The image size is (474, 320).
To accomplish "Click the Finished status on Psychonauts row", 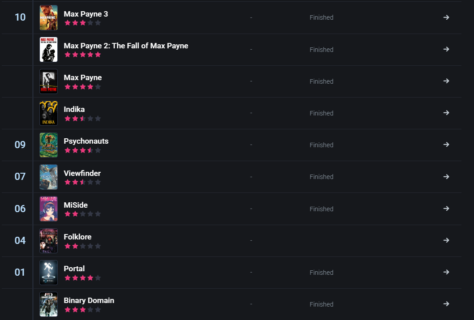I will pyautogui.click(x=321, y=145).
